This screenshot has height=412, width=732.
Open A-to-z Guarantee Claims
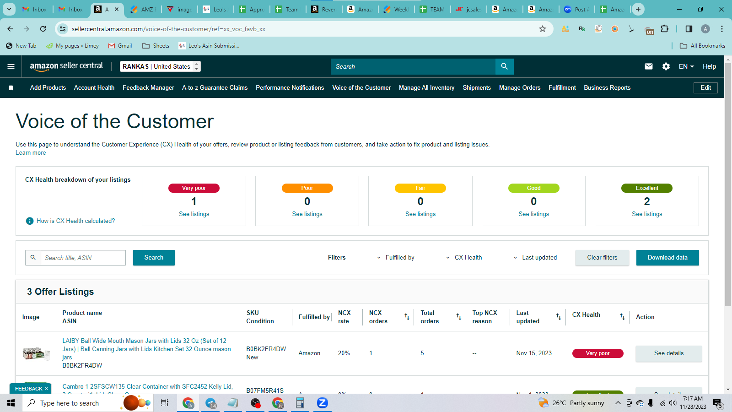click(x=215, y=88)
